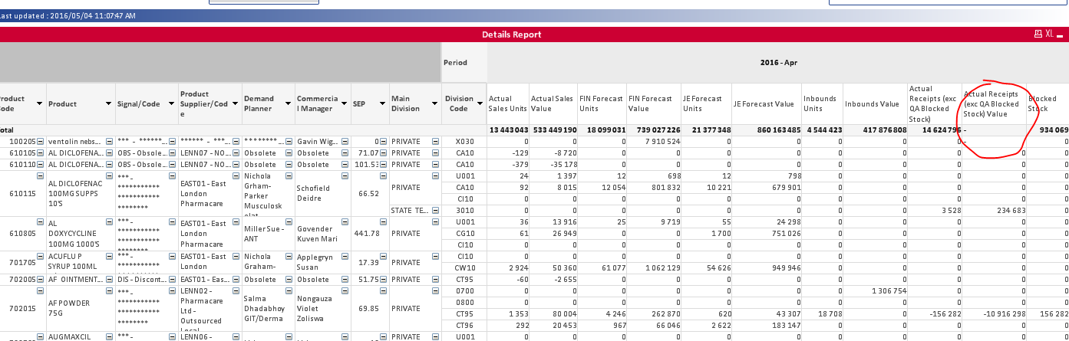The height and width of the screenshot is (341, 1069).
Task: Collapse the Nongauza Violet Zoliswa manager cell
Action: (x=345, y=290)
